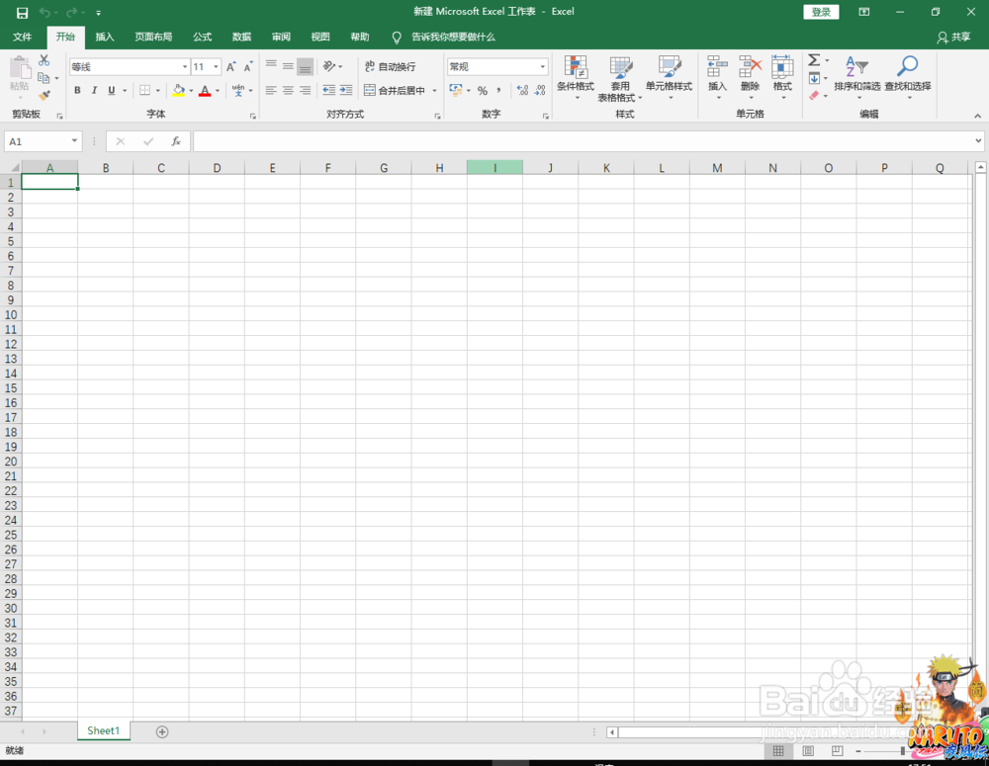Open the File (文件) tab
The width and height of the screenshot is (989, 766).
point(22,38)
